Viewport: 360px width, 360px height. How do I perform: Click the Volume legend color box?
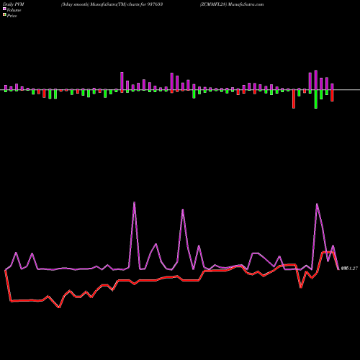click(x=4, y=9)
